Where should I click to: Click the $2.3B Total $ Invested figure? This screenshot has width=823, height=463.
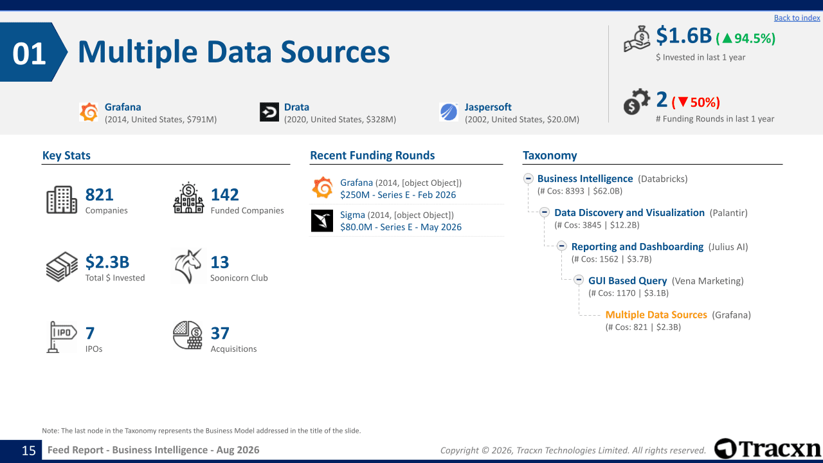click(x=107, y=262)
